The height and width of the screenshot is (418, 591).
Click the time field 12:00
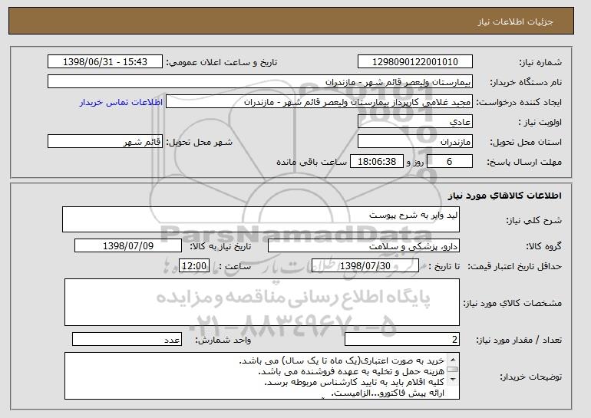(x=193, y=266)
